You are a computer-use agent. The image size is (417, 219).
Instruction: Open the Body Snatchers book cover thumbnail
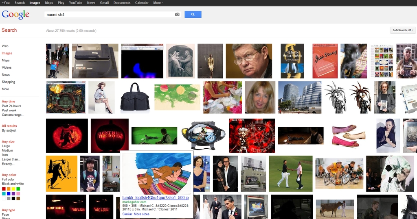(x=292, y=61)
